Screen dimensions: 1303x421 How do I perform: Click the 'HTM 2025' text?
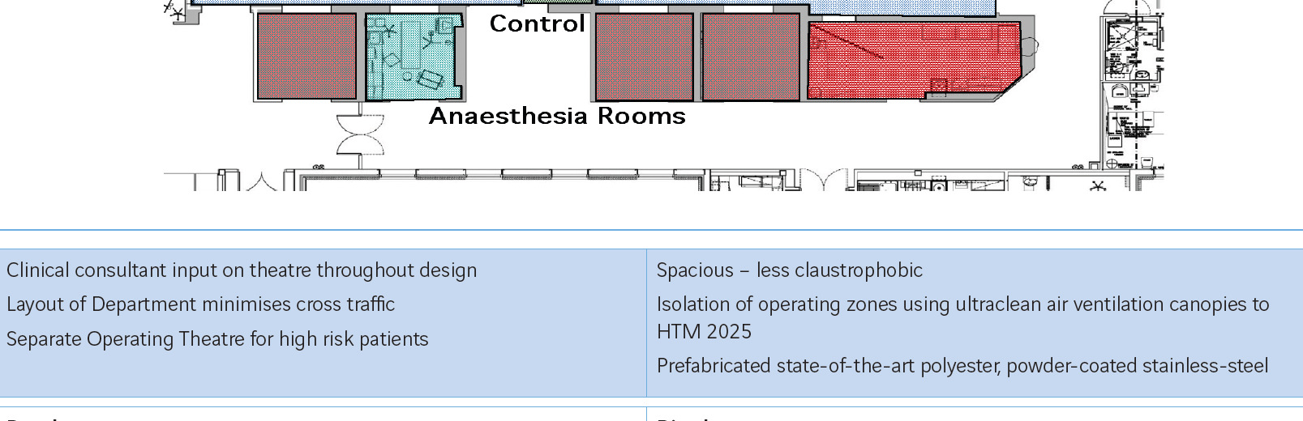tap(705, 332)
